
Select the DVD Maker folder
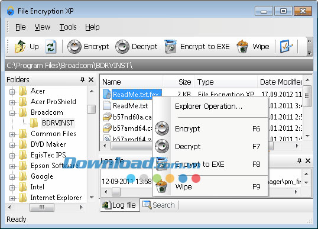click(x=48, y=144)
